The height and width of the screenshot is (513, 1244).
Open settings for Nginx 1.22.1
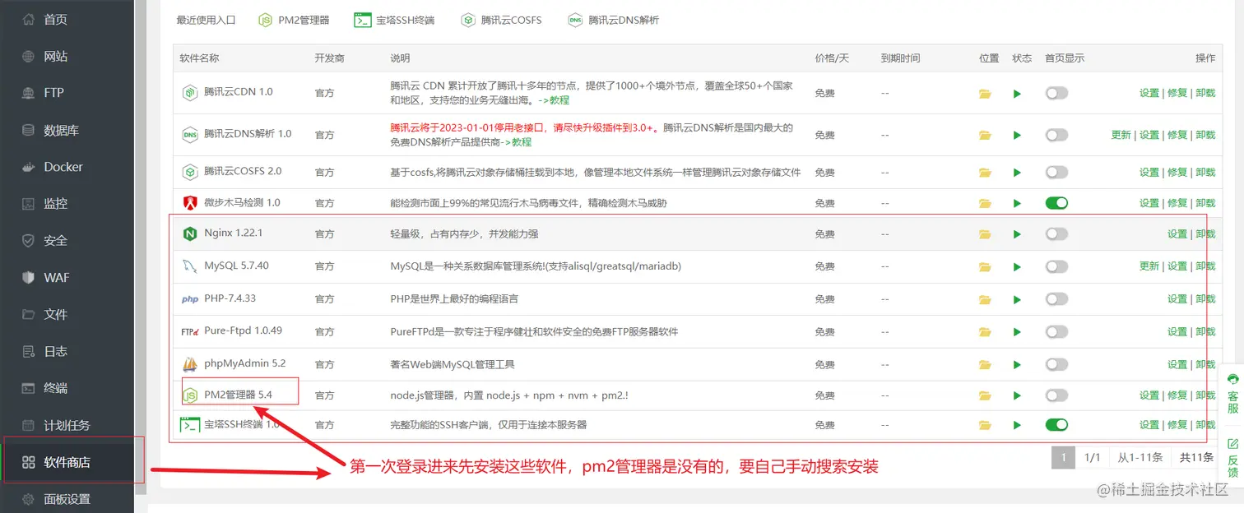click(x=1177, y=234)
